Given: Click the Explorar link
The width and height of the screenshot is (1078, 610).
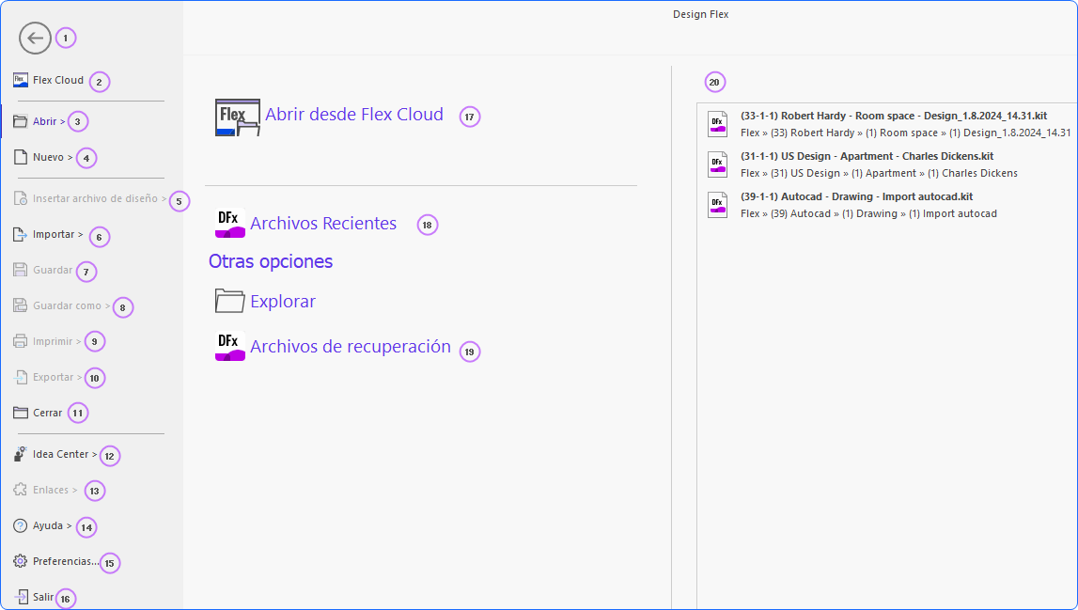Looking at the screenshot, I should 283,301.
